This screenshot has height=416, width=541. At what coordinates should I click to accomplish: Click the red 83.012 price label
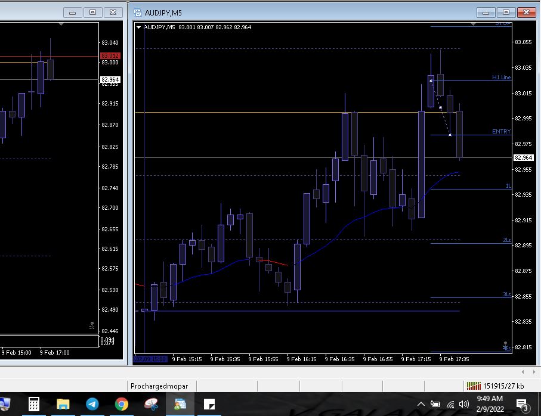110,55
